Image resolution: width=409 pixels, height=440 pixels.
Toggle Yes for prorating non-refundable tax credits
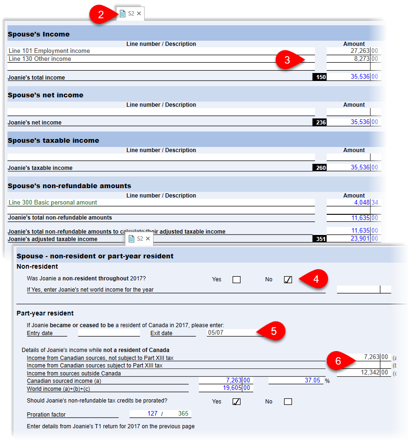[236, 402]
